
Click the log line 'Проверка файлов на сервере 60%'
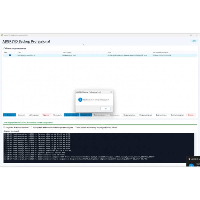pos(51,153)
